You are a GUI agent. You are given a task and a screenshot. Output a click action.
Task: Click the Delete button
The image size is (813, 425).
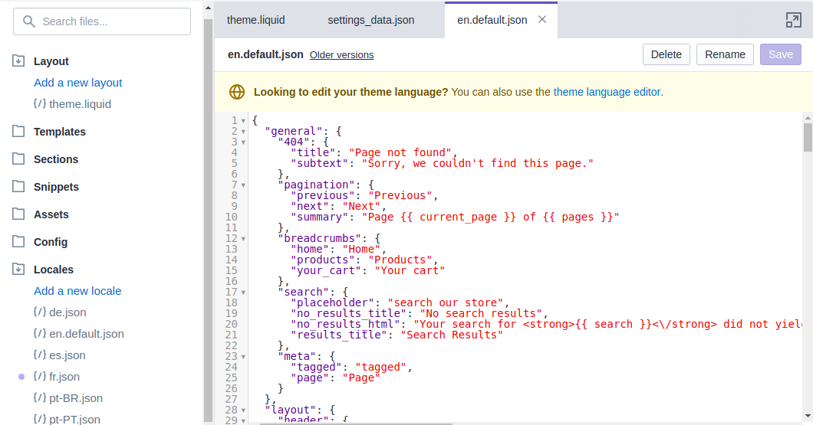click(667, 54)
